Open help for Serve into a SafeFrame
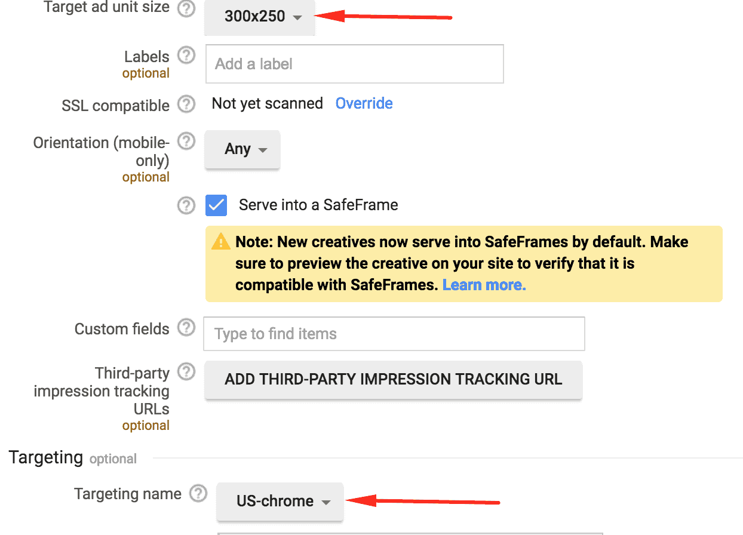The height and width of the screenshot is (535, 743). click(x=186, y=205)
